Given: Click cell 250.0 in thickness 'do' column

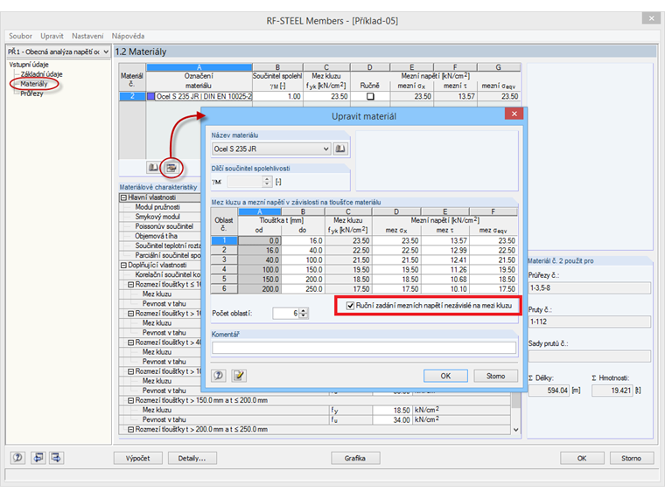Looking at the screenshot, I should tap(303, 289).
